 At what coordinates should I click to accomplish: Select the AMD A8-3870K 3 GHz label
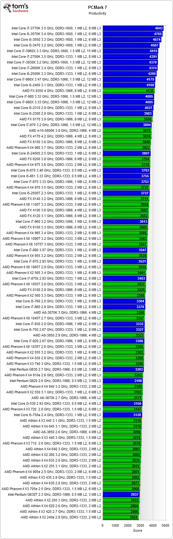click(67, 312)
